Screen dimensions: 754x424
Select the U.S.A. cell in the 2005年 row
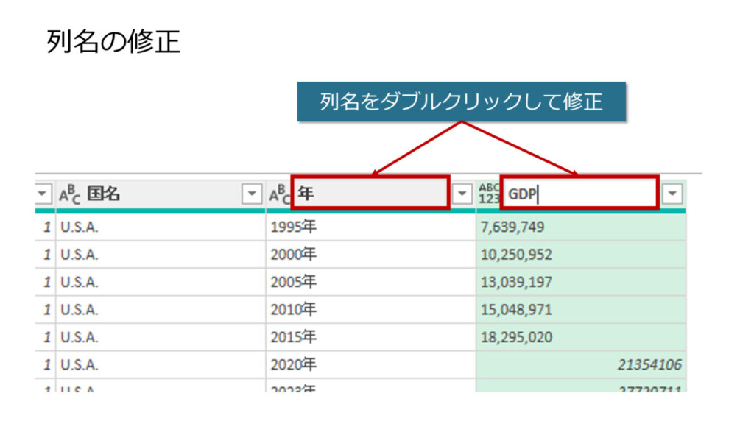[x=80, y=283]
